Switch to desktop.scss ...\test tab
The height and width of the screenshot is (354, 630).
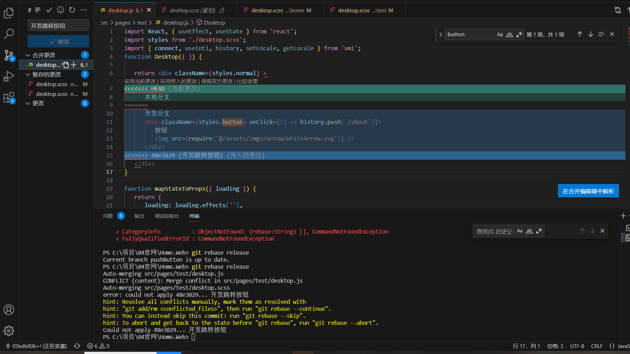[x=365, y=10]
